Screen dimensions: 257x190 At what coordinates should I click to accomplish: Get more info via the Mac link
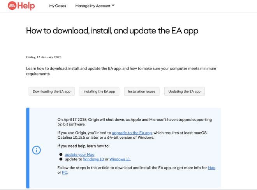211,167
